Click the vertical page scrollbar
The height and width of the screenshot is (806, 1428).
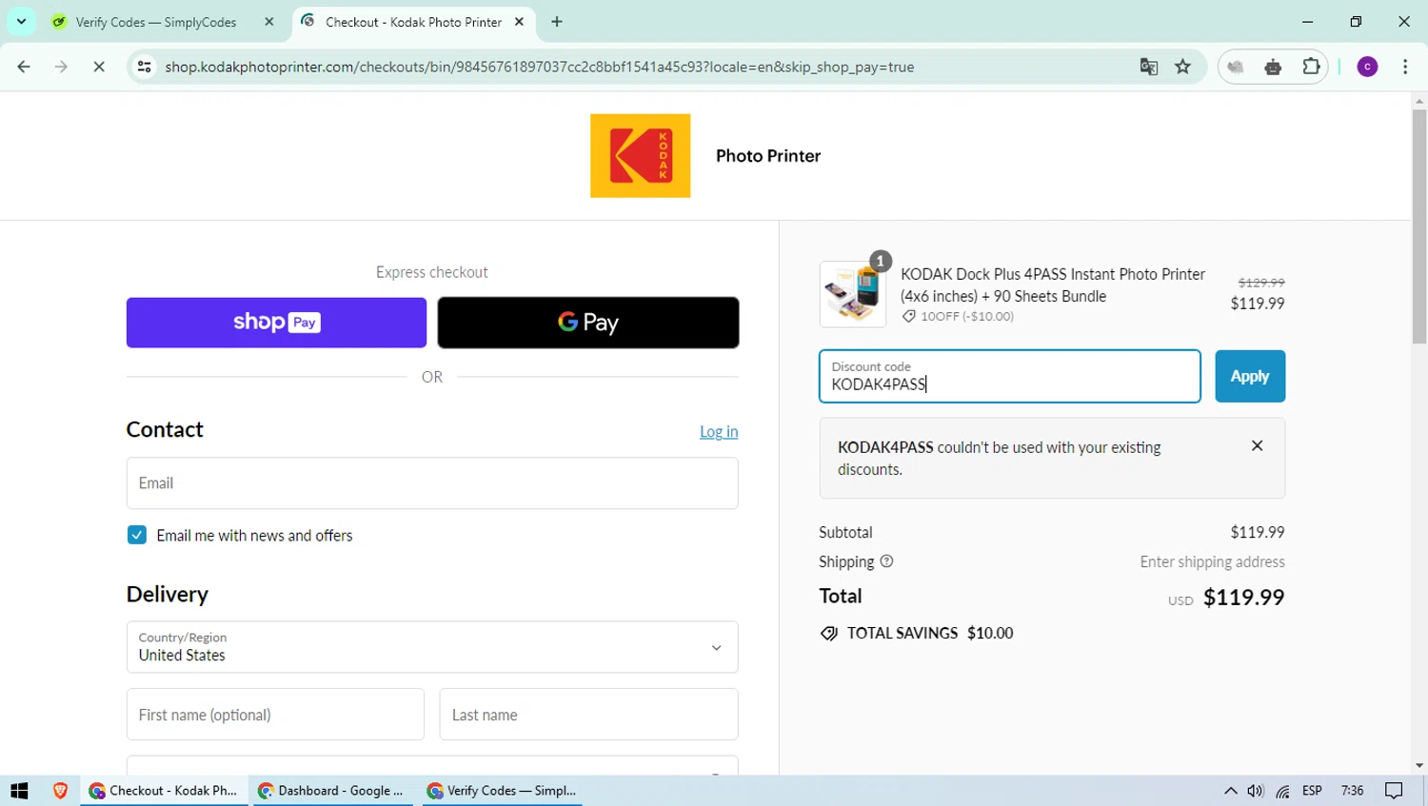click(1419, 226)
